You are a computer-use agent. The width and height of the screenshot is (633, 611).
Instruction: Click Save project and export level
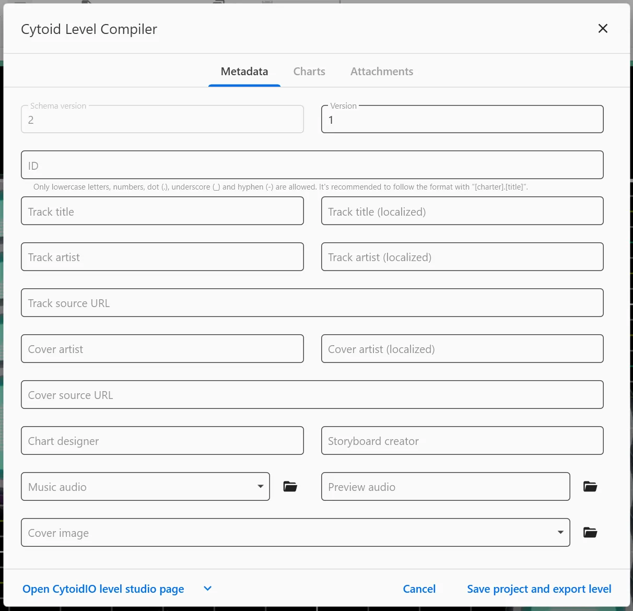[x=539, y=589]
